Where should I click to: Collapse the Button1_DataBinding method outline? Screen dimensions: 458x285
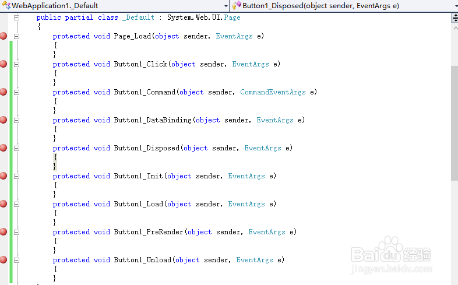(17, 120)
